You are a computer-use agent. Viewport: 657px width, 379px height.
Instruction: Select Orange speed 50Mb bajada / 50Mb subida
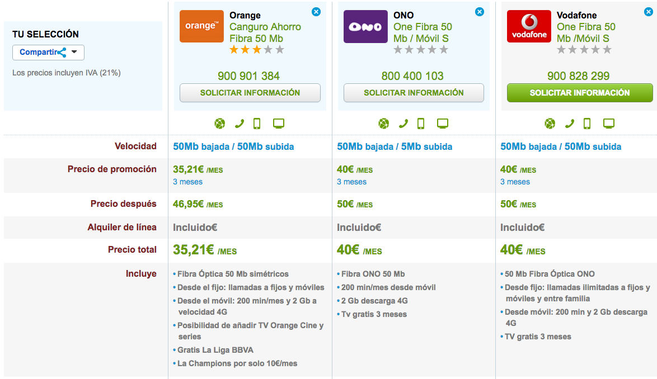click(x=233, y=146)
